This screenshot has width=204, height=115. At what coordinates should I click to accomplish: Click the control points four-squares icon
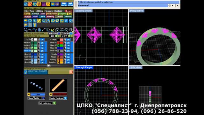[x=25, y=30]
